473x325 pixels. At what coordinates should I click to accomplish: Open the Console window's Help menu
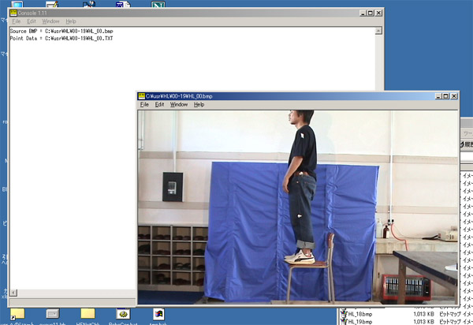click(x=71, y=21)
